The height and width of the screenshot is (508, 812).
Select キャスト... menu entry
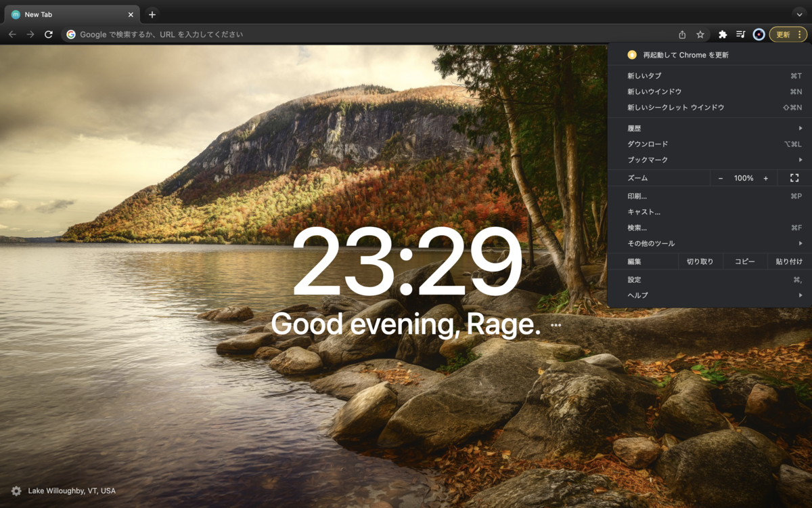pyautogui.click(x=709, y=212)
